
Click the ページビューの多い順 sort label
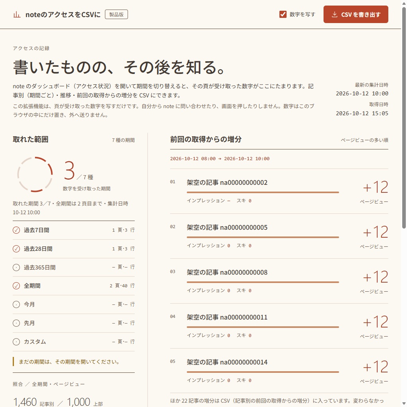(364, 140)
